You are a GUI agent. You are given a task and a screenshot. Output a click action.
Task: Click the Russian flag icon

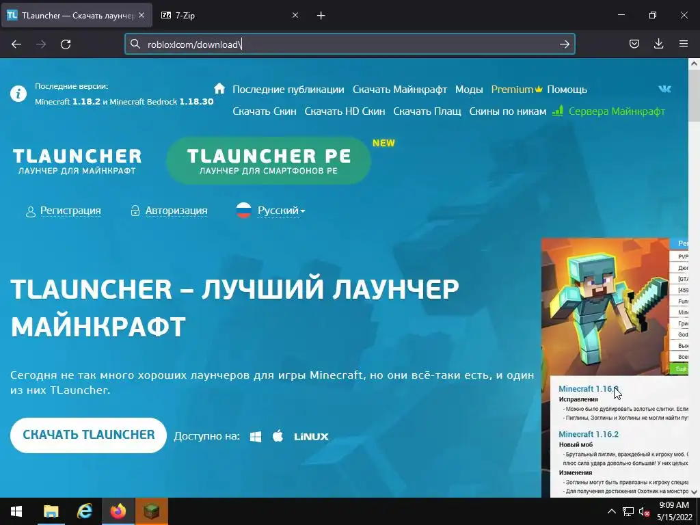tap(244, 211)
